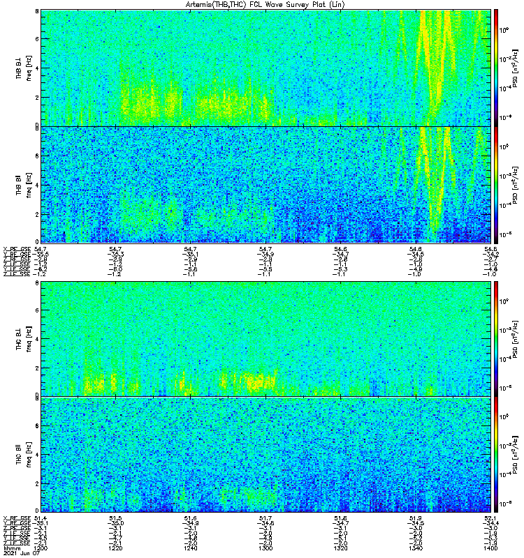Click the 'X_RE_GSE' row label under the THC panels
The height and width of the screenshot is (558, 524).
coord(17,518)
